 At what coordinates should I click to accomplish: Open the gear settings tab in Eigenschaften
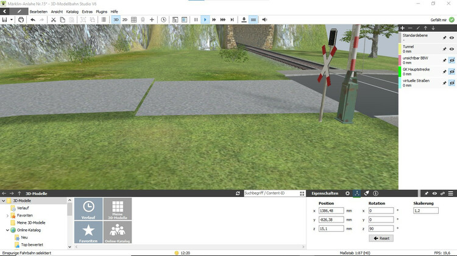[347, 193]
